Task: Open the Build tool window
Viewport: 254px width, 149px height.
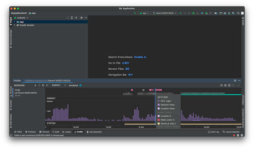Action: (56, 132)
